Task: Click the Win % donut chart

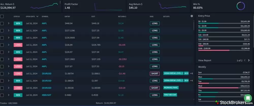Action: 241,6
